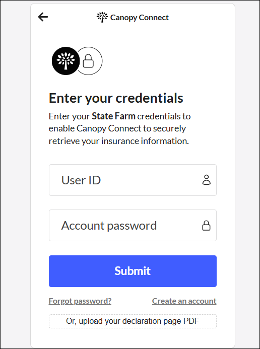The image size is (260, 349).
Task: Click the bold State Farm text
Action: 114,116
